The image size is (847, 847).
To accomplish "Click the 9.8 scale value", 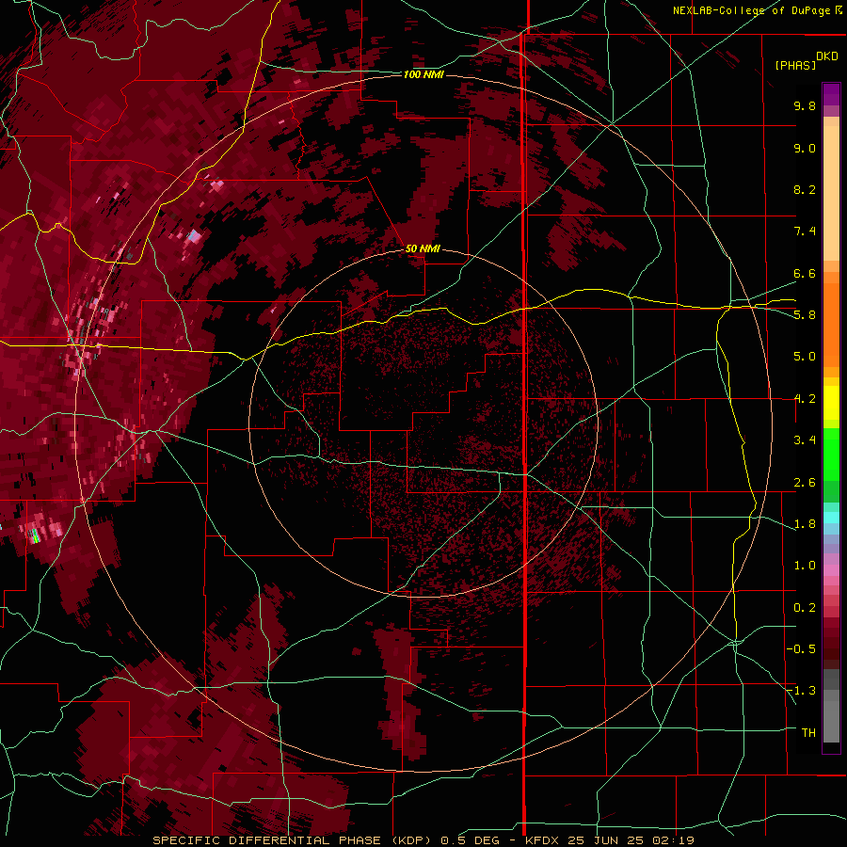I will pos(805,105).
